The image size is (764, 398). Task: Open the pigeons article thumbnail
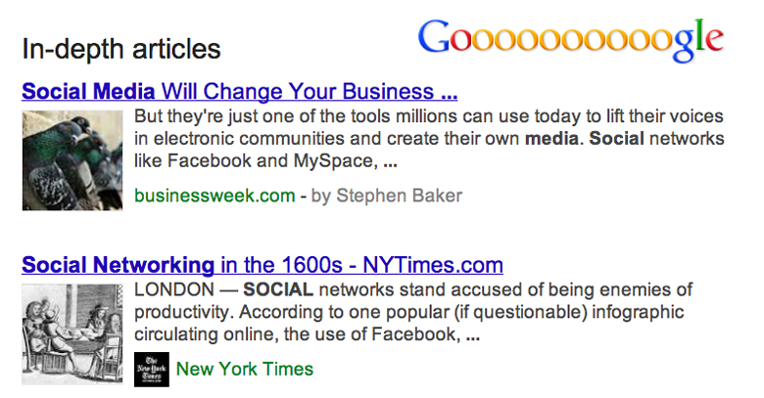[x=72, y=160]
